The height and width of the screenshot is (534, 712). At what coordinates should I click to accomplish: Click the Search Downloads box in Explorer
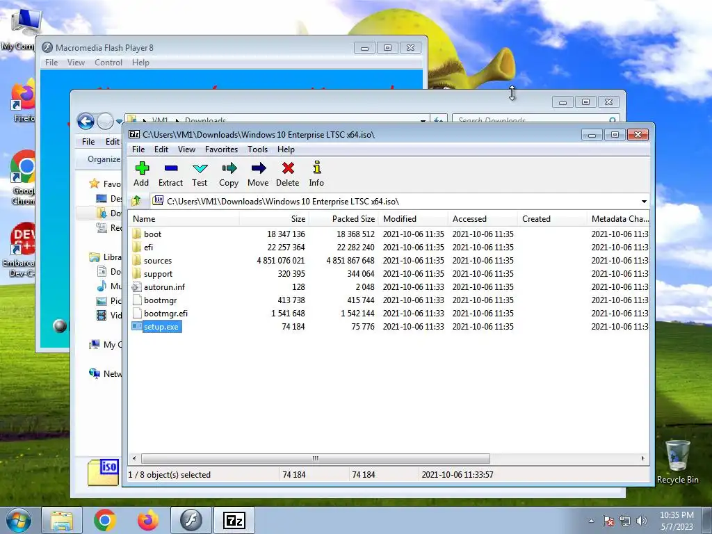click(x=536, y=120)
